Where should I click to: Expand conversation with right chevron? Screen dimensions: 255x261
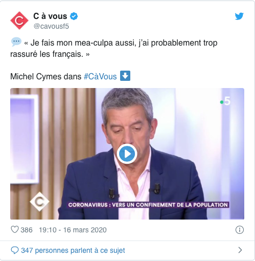(240, 250)
